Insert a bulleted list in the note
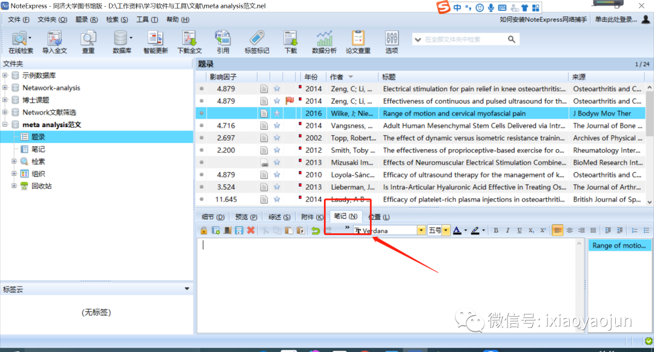 point(646,230)
